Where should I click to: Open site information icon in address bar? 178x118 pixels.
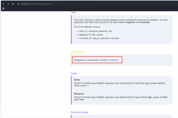coord(18,4)
